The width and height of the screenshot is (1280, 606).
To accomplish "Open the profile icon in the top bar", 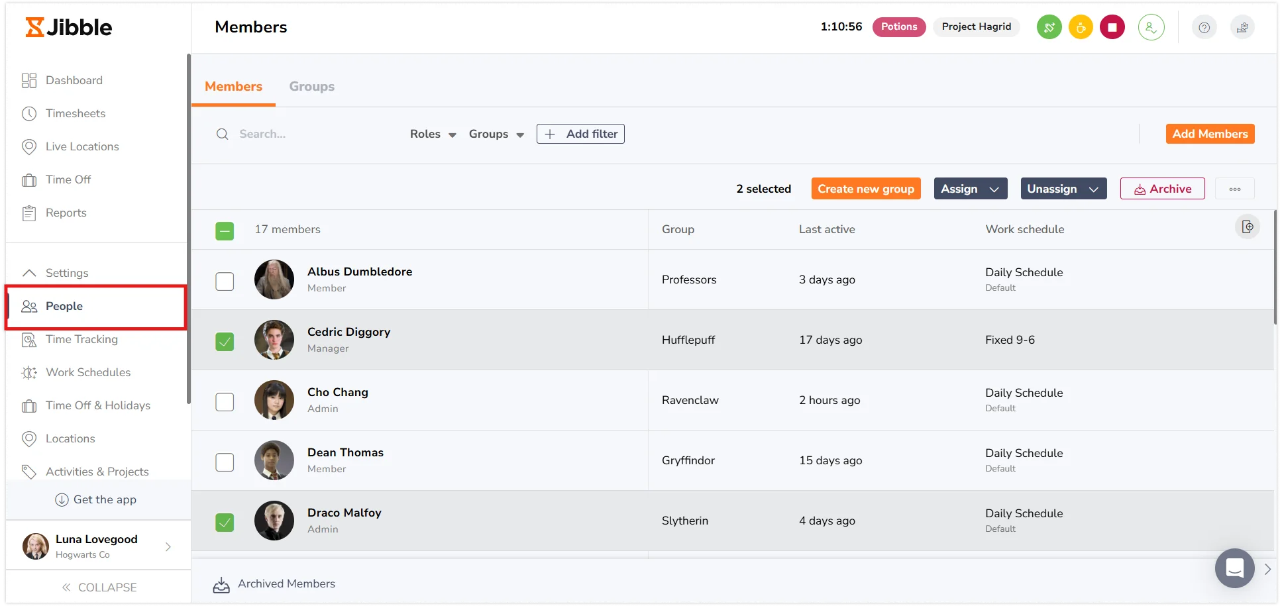I will click(1151, 27).
